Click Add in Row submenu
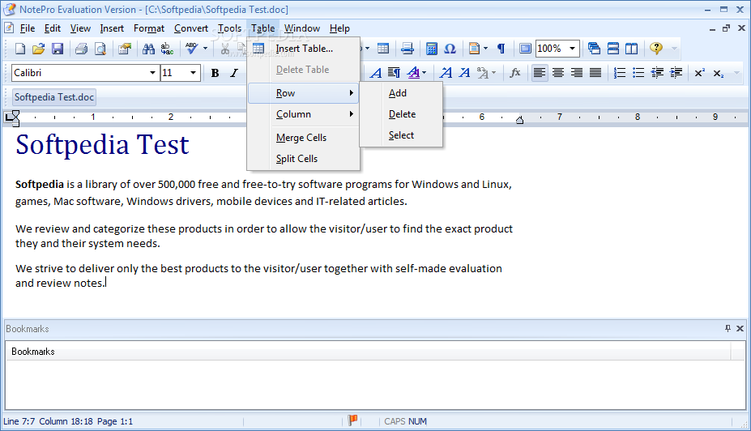The width and height of the screenshot is (751, 431). point(401,93)
